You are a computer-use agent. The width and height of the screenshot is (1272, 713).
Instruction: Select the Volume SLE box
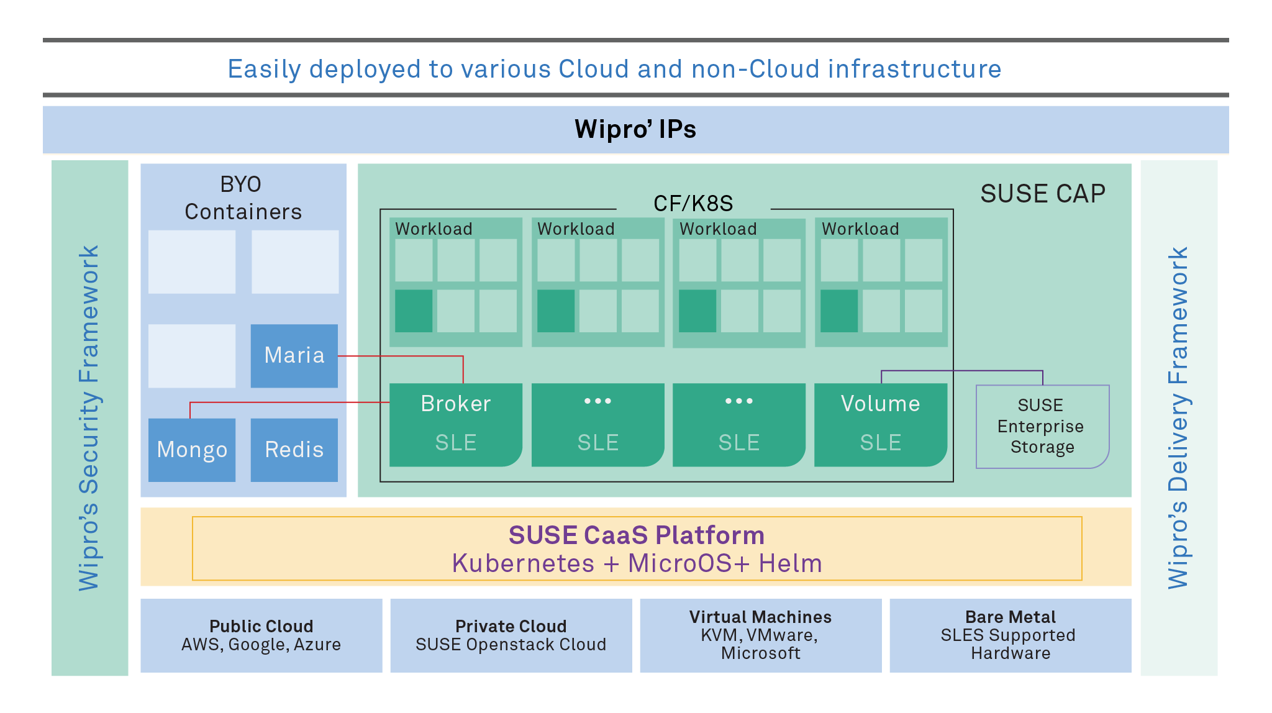pyautogui.click(x=880, y=424)
